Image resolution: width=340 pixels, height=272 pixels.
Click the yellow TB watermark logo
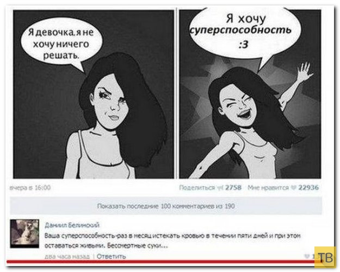pyautogui.click(x=326, y=257)
